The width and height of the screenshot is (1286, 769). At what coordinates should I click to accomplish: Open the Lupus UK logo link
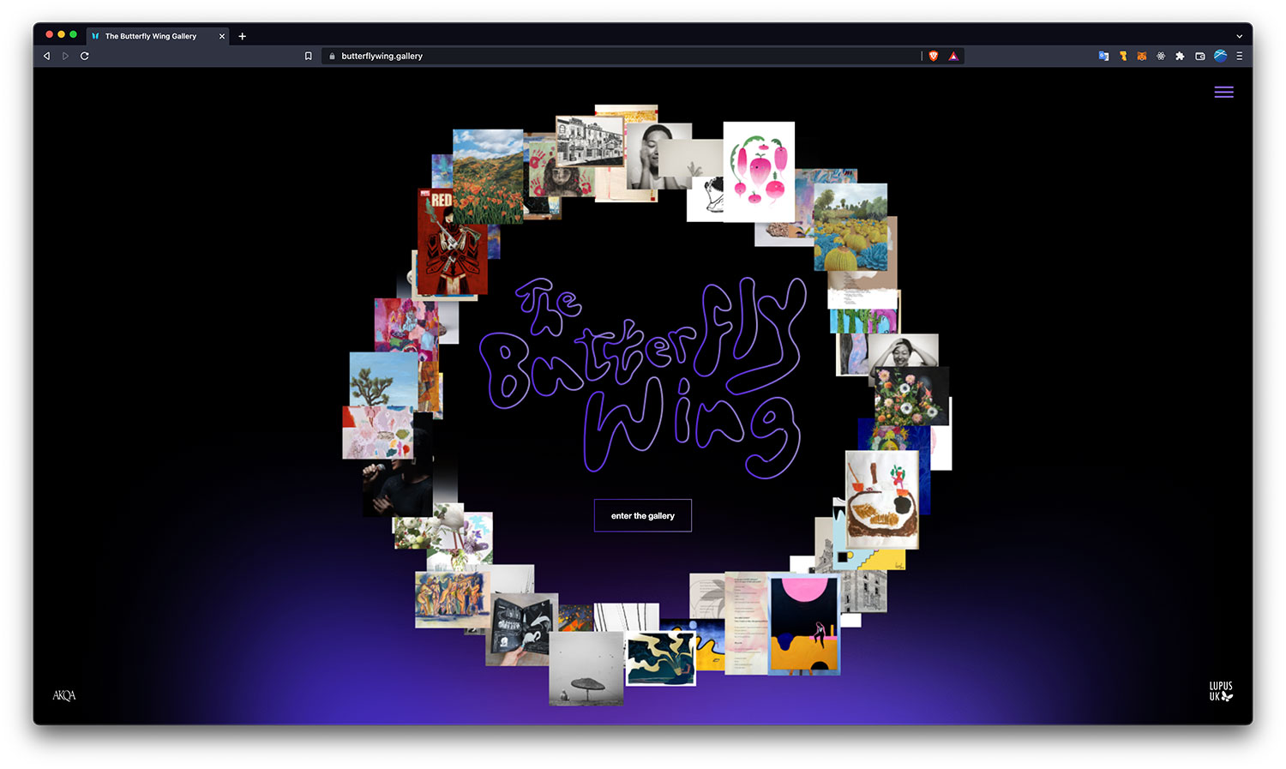click(1221, 691)
